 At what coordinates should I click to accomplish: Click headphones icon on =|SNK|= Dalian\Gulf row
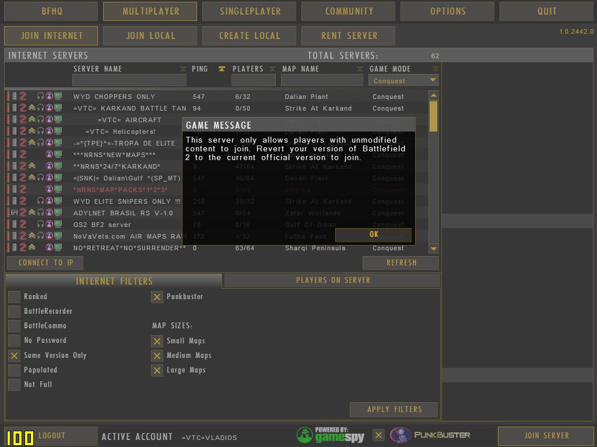tap(40, 178)
